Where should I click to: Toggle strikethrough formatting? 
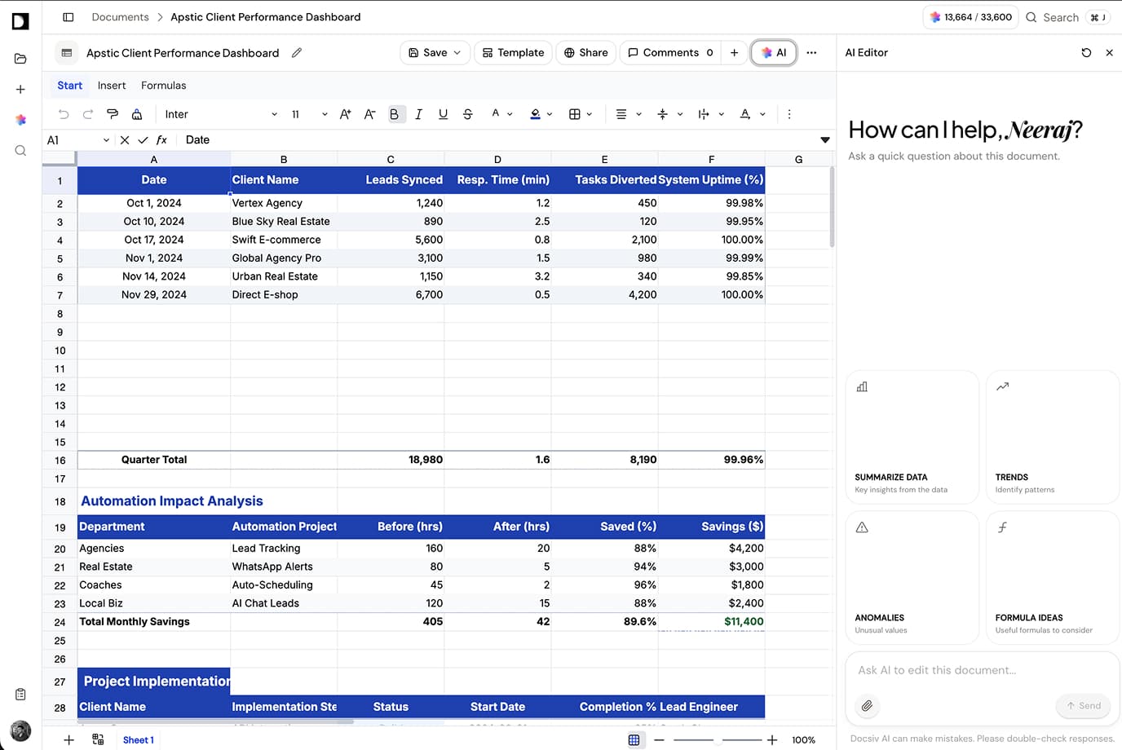tap(467, 114)
